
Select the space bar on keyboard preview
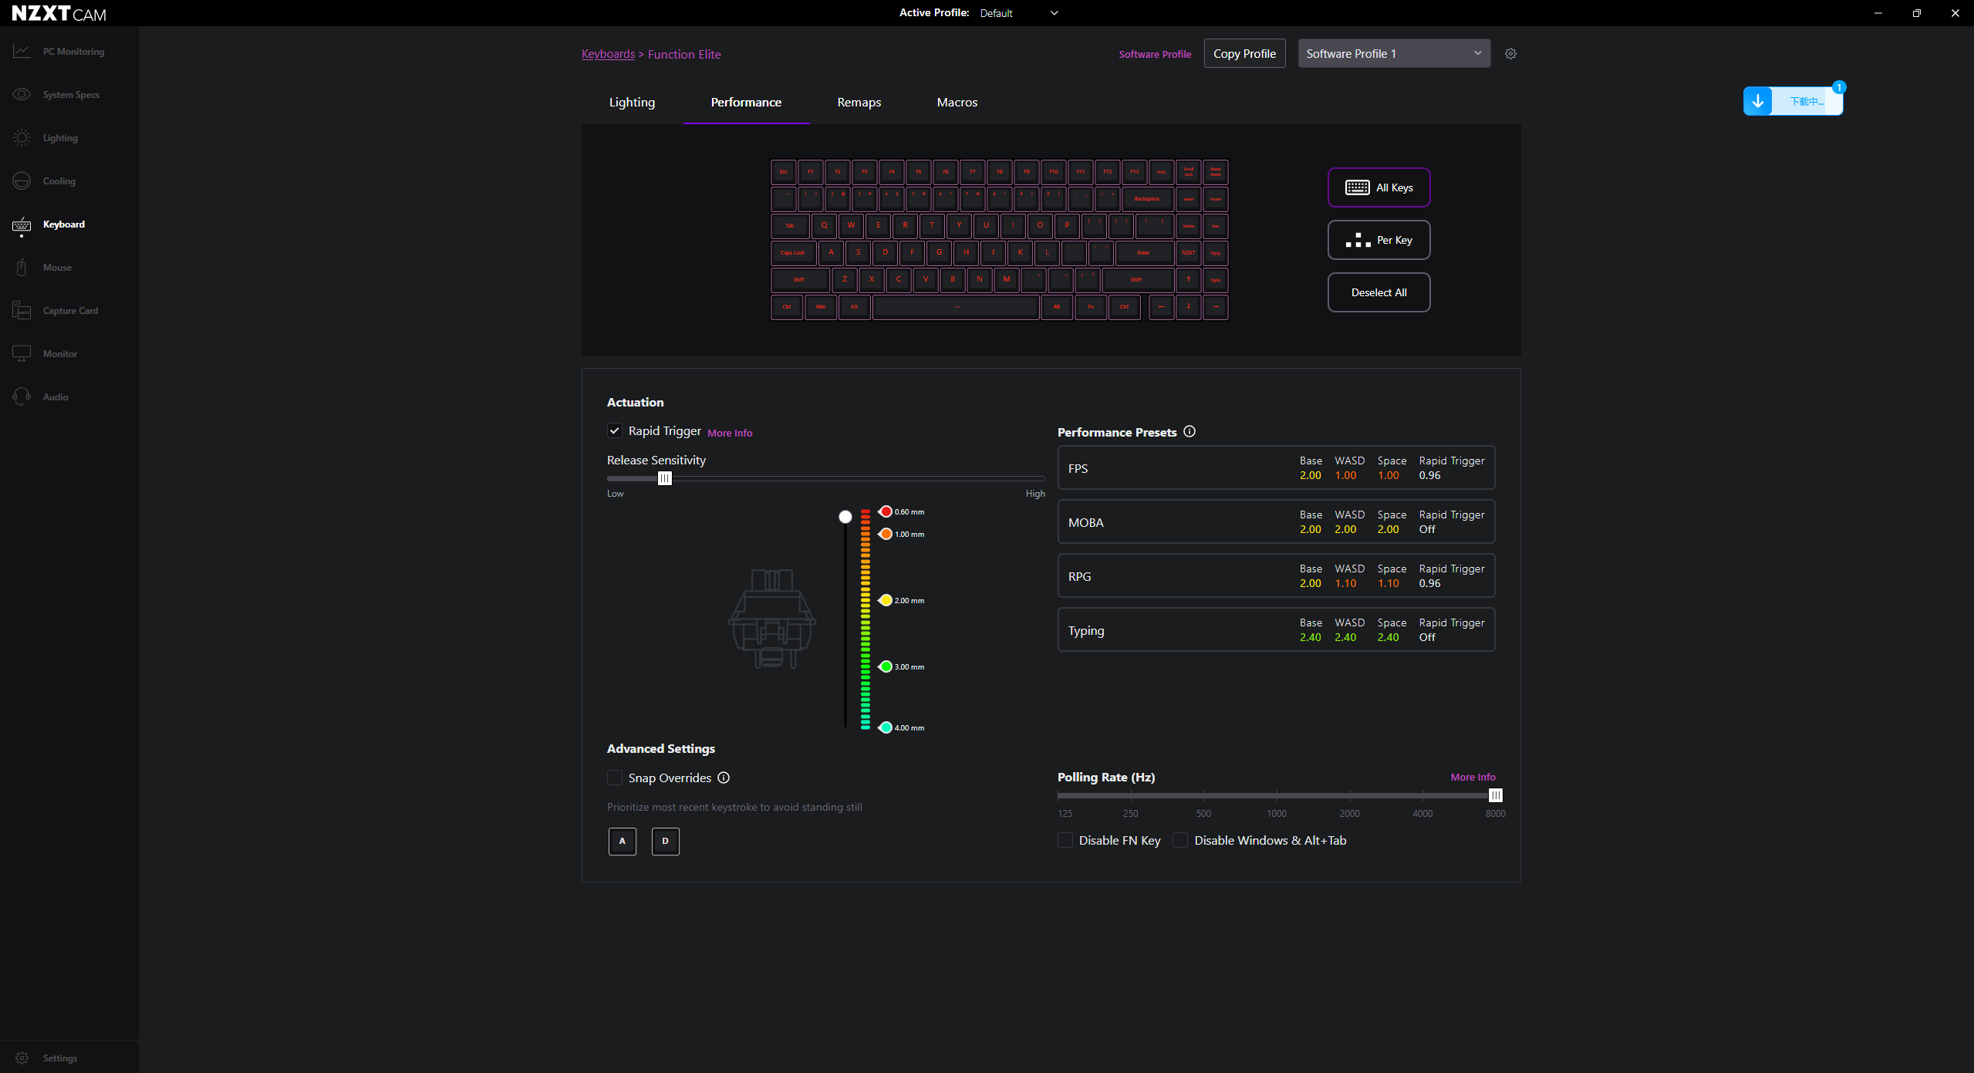tap(957, 307)
